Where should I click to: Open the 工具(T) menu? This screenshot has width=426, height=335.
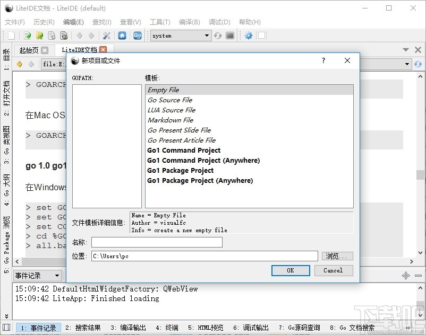click(x=160, y=22)
